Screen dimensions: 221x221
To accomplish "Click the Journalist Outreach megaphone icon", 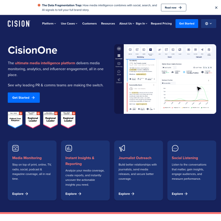I will (122, 148).
